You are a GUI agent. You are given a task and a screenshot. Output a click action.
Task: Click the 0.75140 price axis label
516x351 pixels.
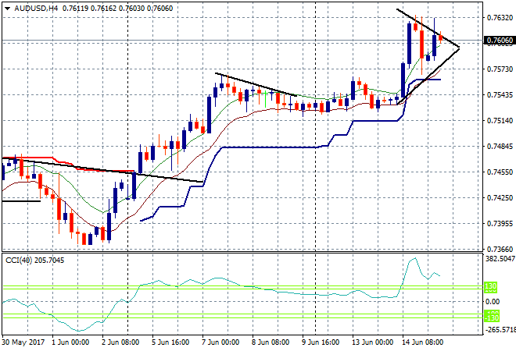[500, 120]
